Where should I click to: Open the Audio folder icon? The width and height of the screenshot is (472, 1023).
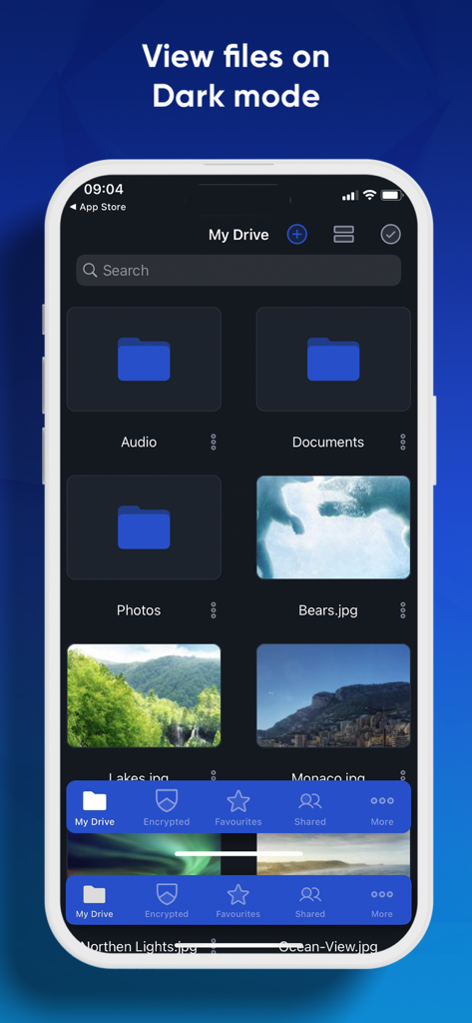(x=144, y=359)
